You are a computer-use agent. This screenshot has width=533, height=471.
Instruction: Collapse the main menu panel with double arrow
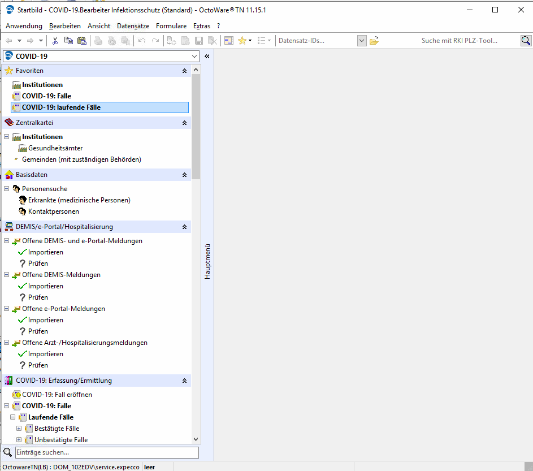(207, 57)
